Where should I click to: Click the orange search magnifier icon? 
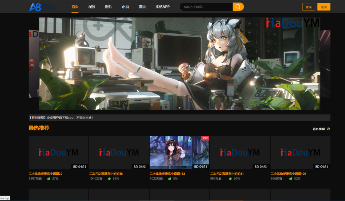[x=238, y=7]
